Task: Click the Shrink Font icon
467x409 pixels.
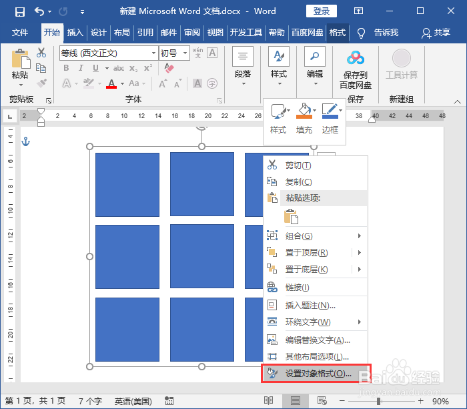Action: 178,83
